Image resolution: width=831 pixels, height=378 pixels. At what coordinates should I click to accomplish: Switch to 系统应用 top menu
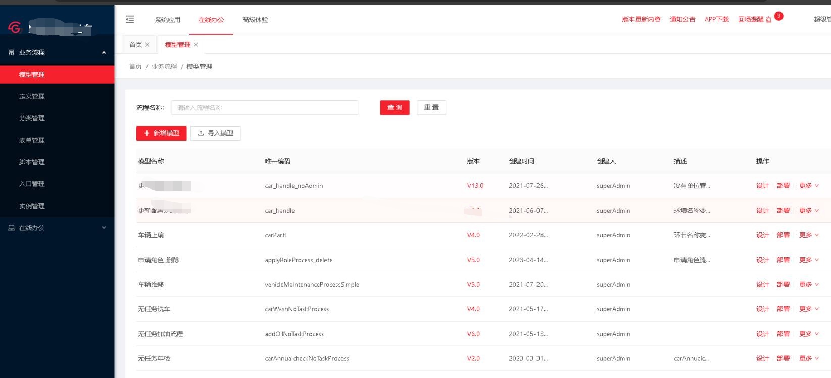(x=167, y=20)
